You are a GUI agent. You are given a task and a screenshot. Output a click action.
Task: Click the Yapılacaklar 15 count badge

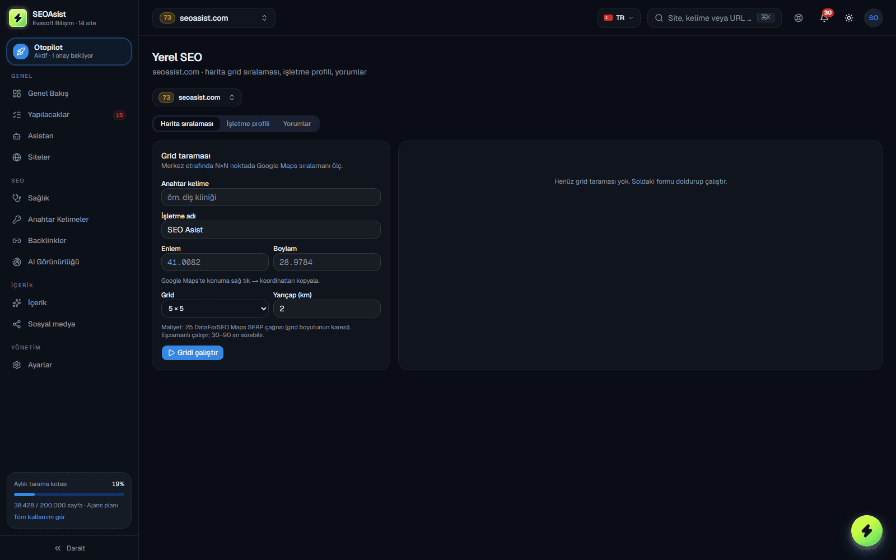point(119,115)
